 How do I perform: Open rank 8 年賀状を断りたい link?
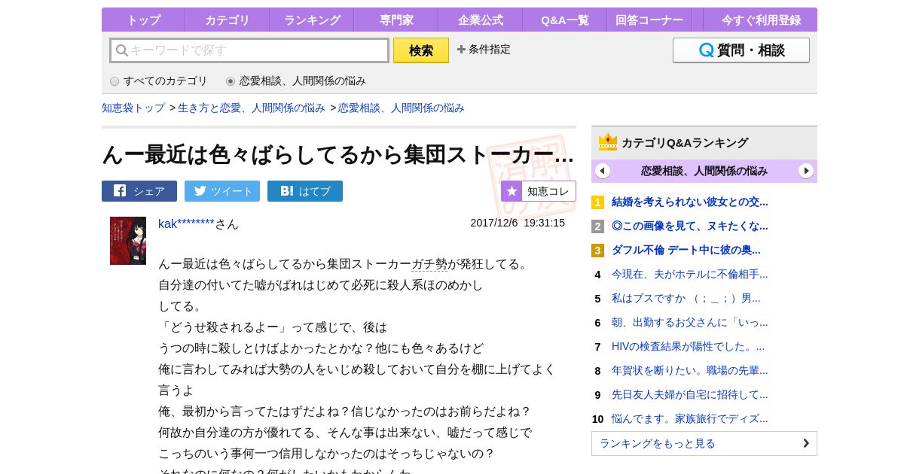pyautogui.click(x=690, y=370)
